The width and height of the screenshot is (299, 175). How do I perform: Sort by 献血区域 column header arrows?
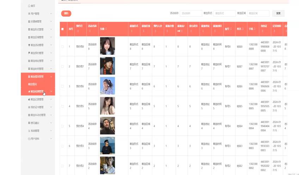pos(143,31)
